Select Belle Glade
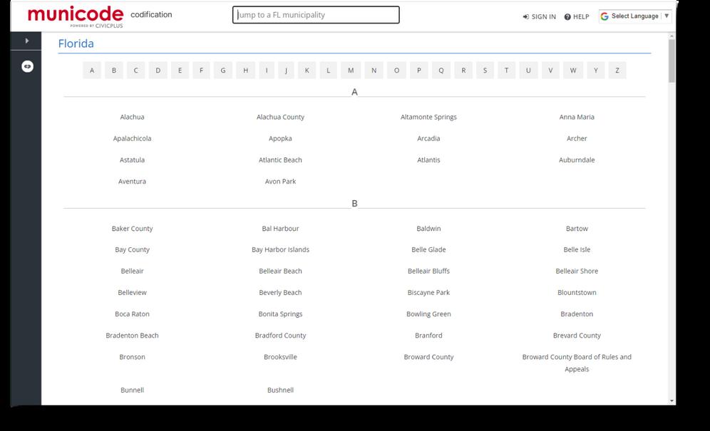This screenshot has width=710, height=431. 428,249
